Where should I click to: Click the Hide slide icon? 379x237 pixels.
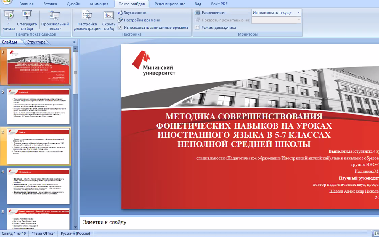[109, 15]
